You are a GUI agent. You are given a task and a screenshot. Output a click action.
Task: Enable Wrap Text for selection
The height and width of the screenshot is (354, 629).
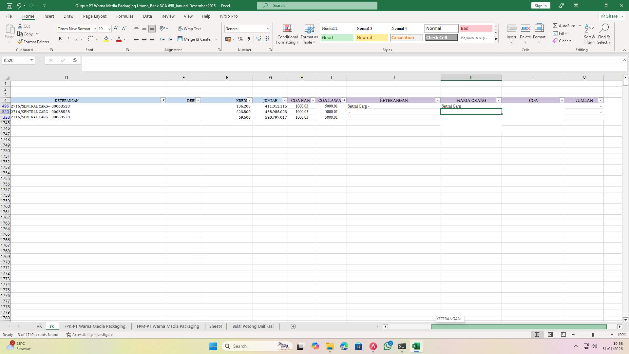tap(190, 29)
